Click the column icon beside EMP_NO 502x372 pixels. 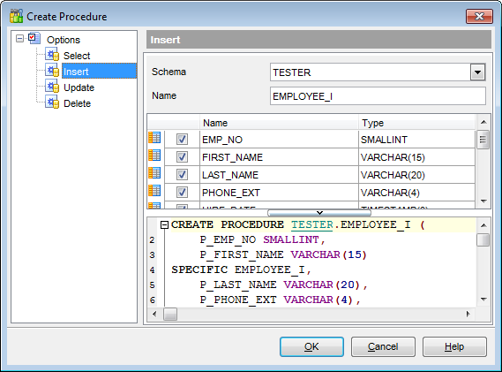[154, 138]
